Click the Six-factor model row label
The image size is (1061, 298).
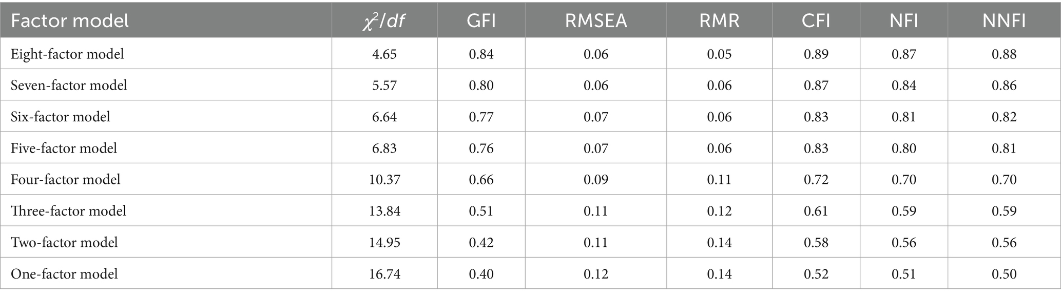pos(61,117)
